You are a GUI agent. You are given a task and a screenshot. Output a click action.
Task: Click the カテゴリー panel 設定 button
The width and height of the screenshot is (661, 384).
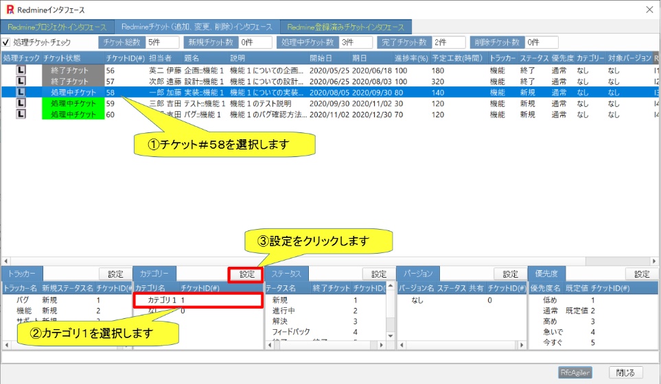[246, 274]
